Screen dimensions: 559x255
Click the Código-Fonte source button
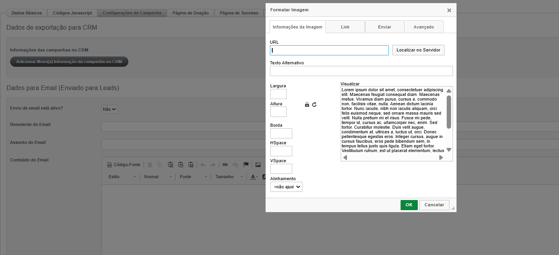[x=124, y=165]
